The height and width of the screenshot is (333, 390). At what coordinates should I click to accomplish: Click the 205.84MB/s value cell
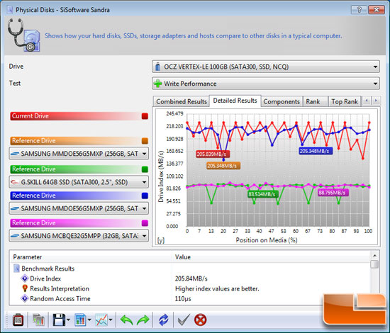click(191, 278)
